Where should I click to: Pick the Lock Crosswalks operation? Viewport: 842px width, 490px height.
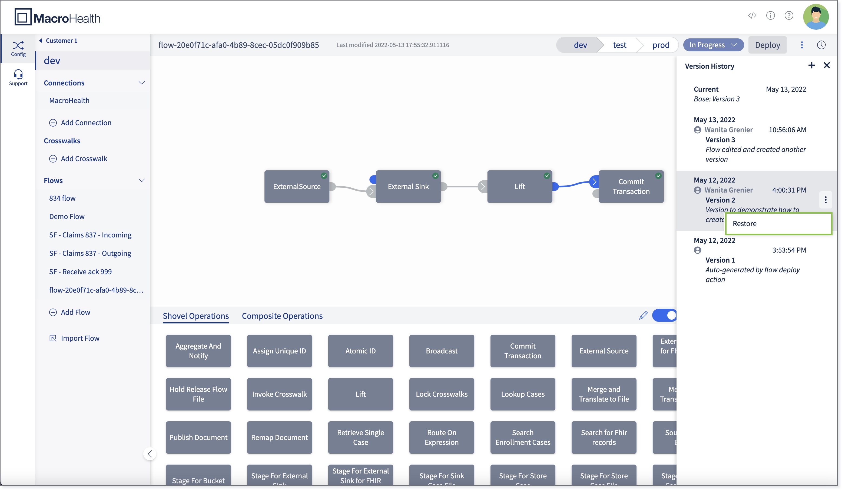pos(442,394)
